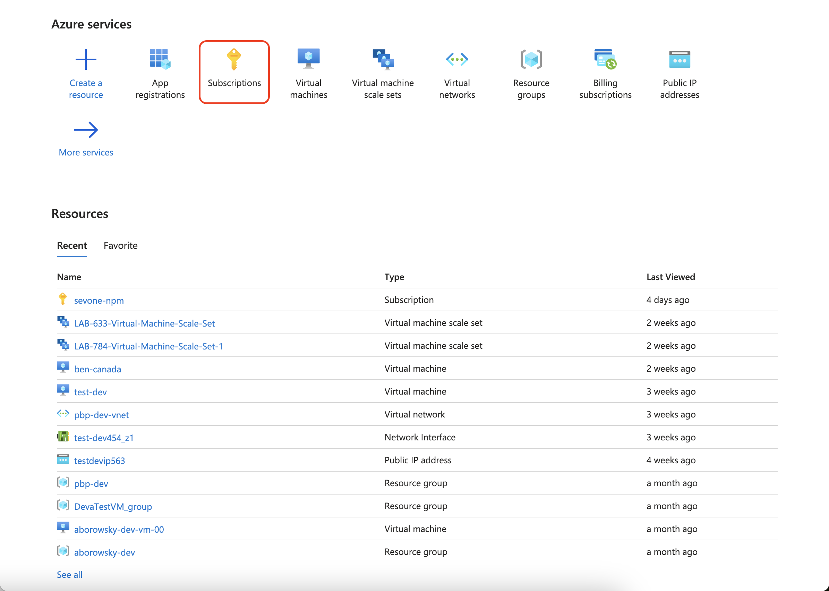The height and width of the screenshot is (591, 829).
Task: Click the network interface icon beside test-dev454_z1
Action: (x=63, y=436)
